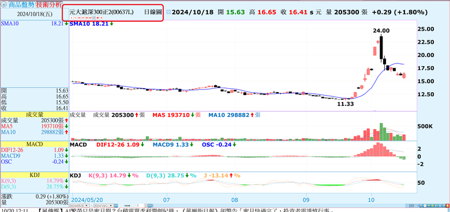Screen dimensions: 450x212
Task: Click the MACD9 1.33 legend
Action: point(173,145)
